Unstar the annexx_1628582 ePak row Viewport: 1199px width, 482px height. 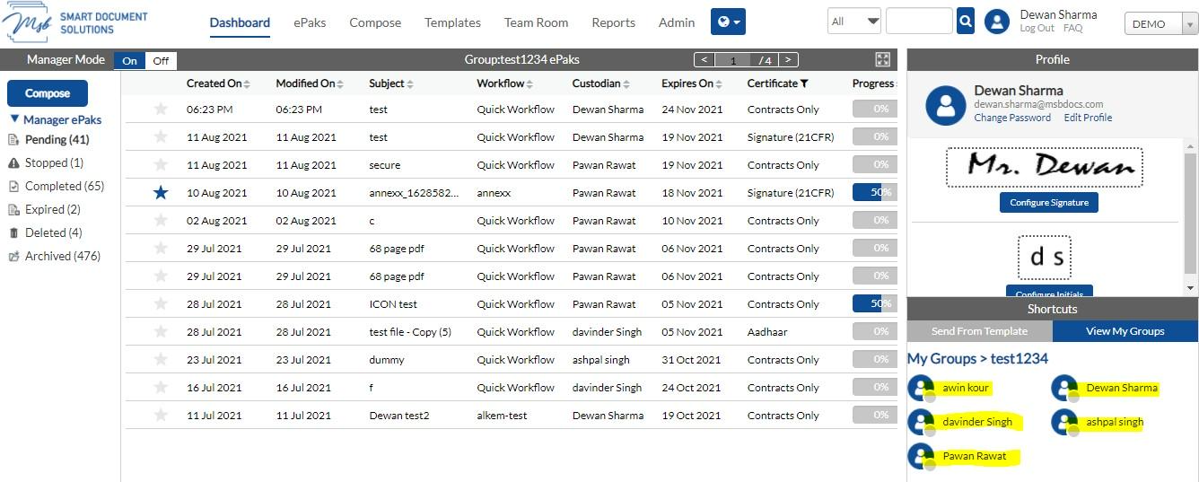pos(161,192)
